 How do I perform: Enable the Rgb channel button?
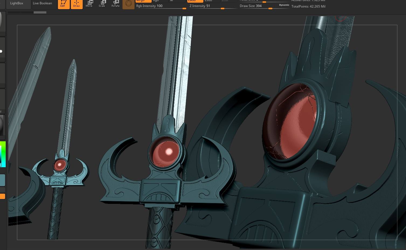coord(160,1)
